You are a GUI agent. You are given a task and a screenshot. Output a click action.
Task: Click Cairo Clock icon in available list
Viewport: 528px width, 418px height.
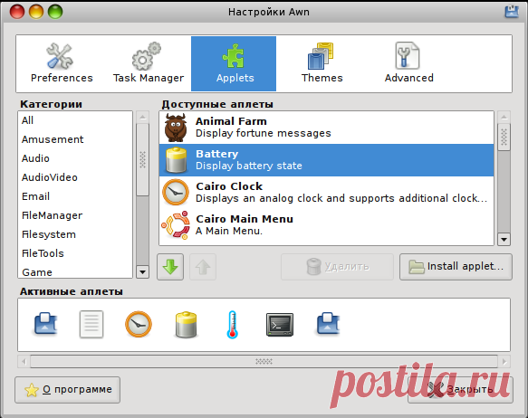pos(176,192)
